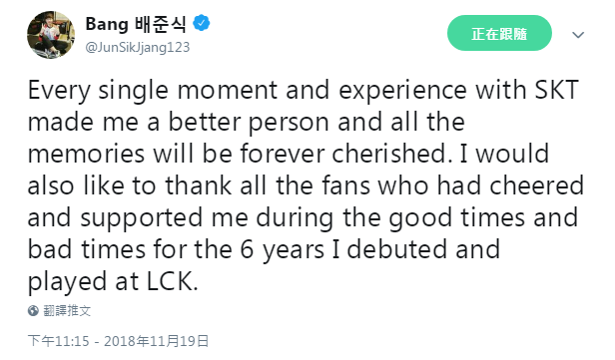
Task: Click the 翻譯推文 translate tweet link
Action: tap(67, 311)
